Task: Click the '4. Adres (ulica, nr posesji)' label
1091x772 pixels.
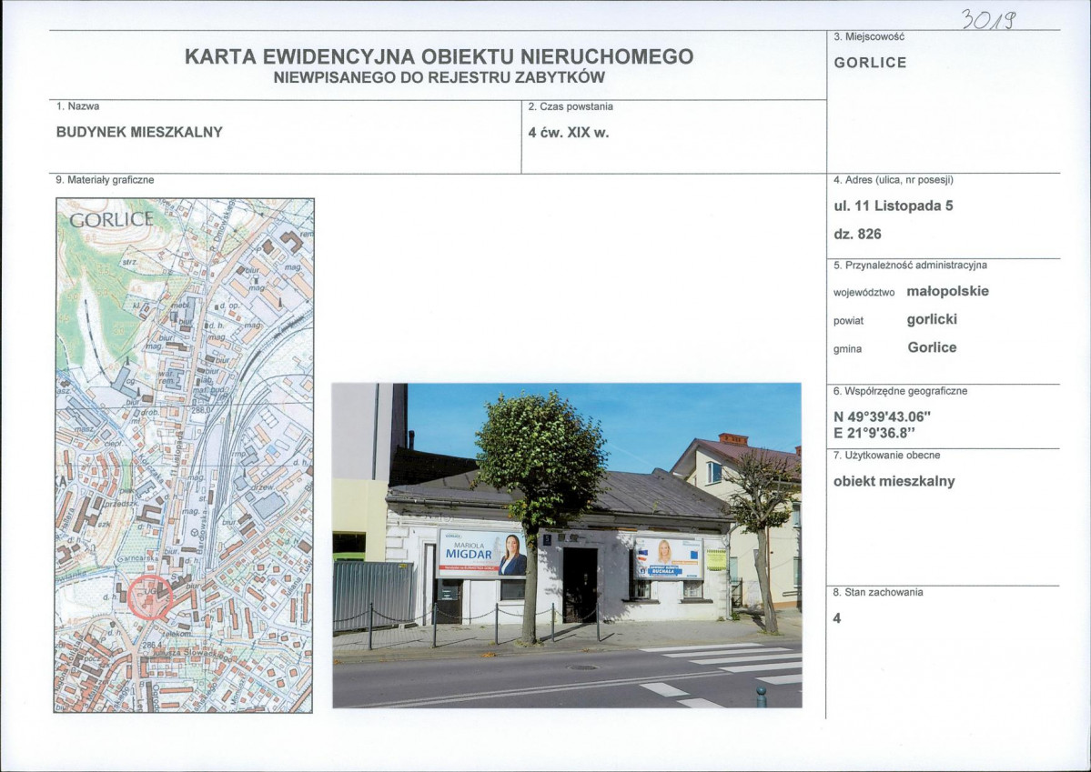Action: coord(894,180)
